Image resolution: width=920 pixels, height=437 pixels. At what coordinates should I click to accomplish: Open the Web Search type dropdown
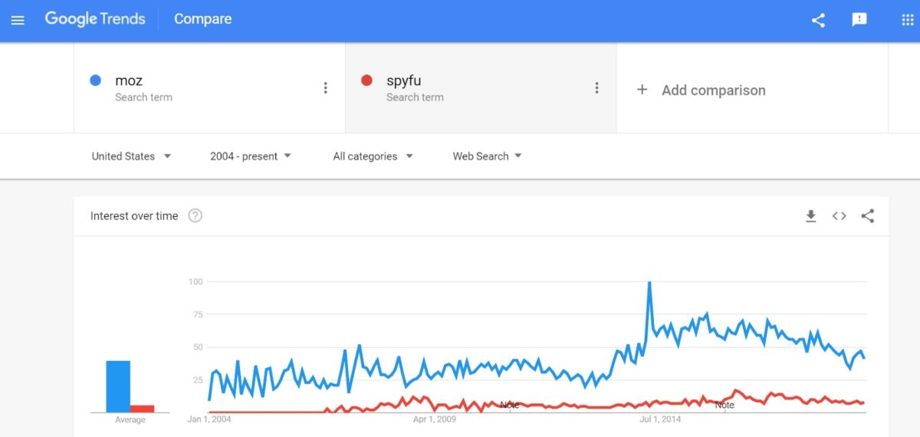[x=487, y=156]
